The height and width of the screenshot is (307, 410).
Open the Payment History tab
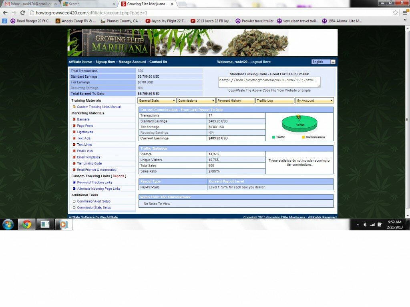pyautogui.click(x=235, y=100)
